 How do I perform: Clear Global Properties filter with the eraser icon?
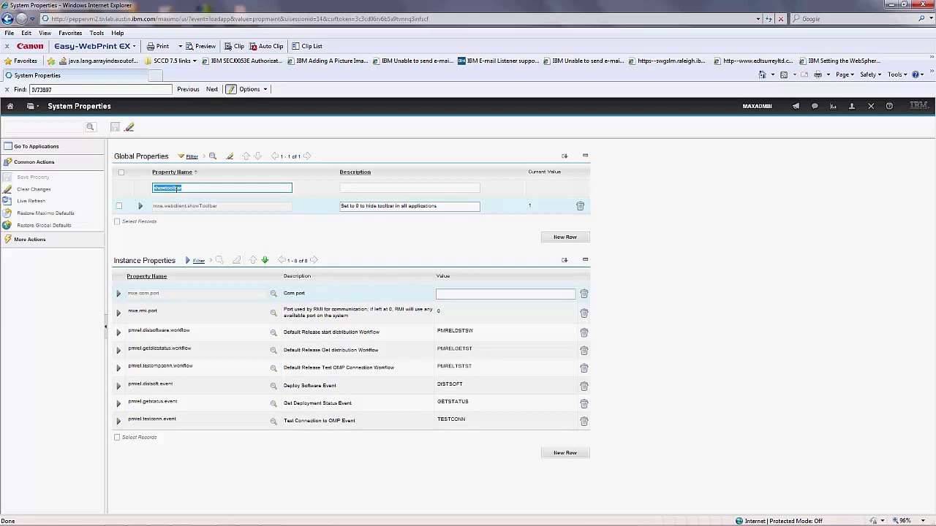tap(230, 156)
